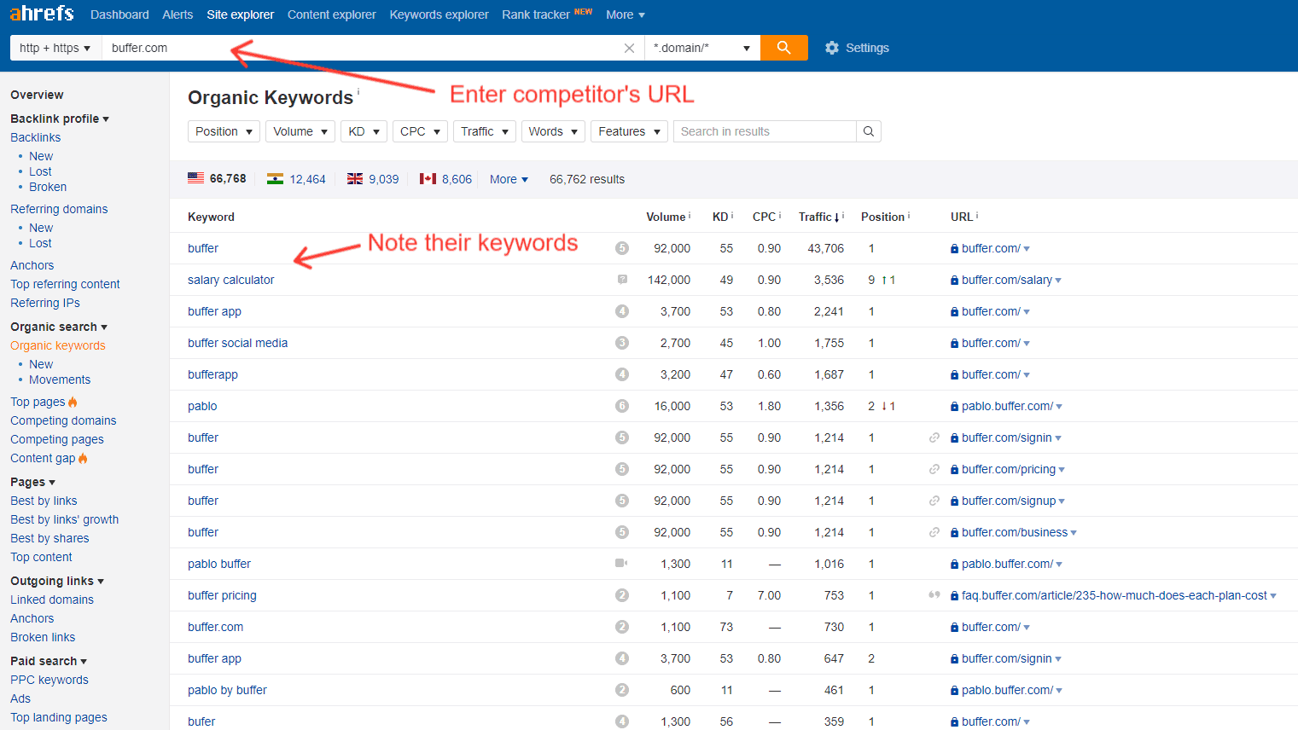The image size is (1298, 730).
Task: Click the Ahrefs logo
Action: pyautogui.click(x=42, y=14)
